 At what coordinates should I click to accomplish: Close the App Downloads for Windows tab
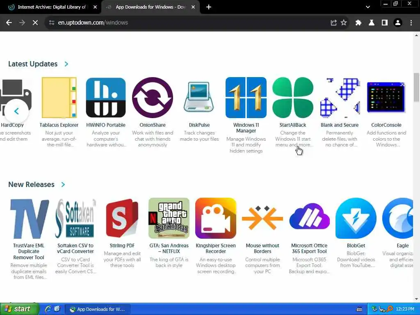(193, 7)
